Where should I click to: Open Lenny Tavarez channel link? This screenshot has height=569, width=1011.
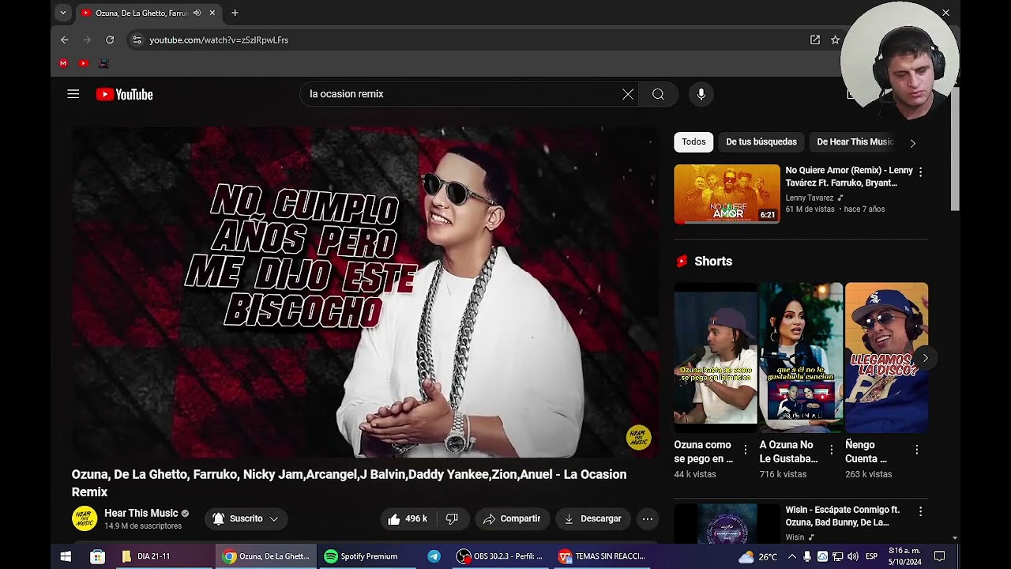tap(810, 198)
